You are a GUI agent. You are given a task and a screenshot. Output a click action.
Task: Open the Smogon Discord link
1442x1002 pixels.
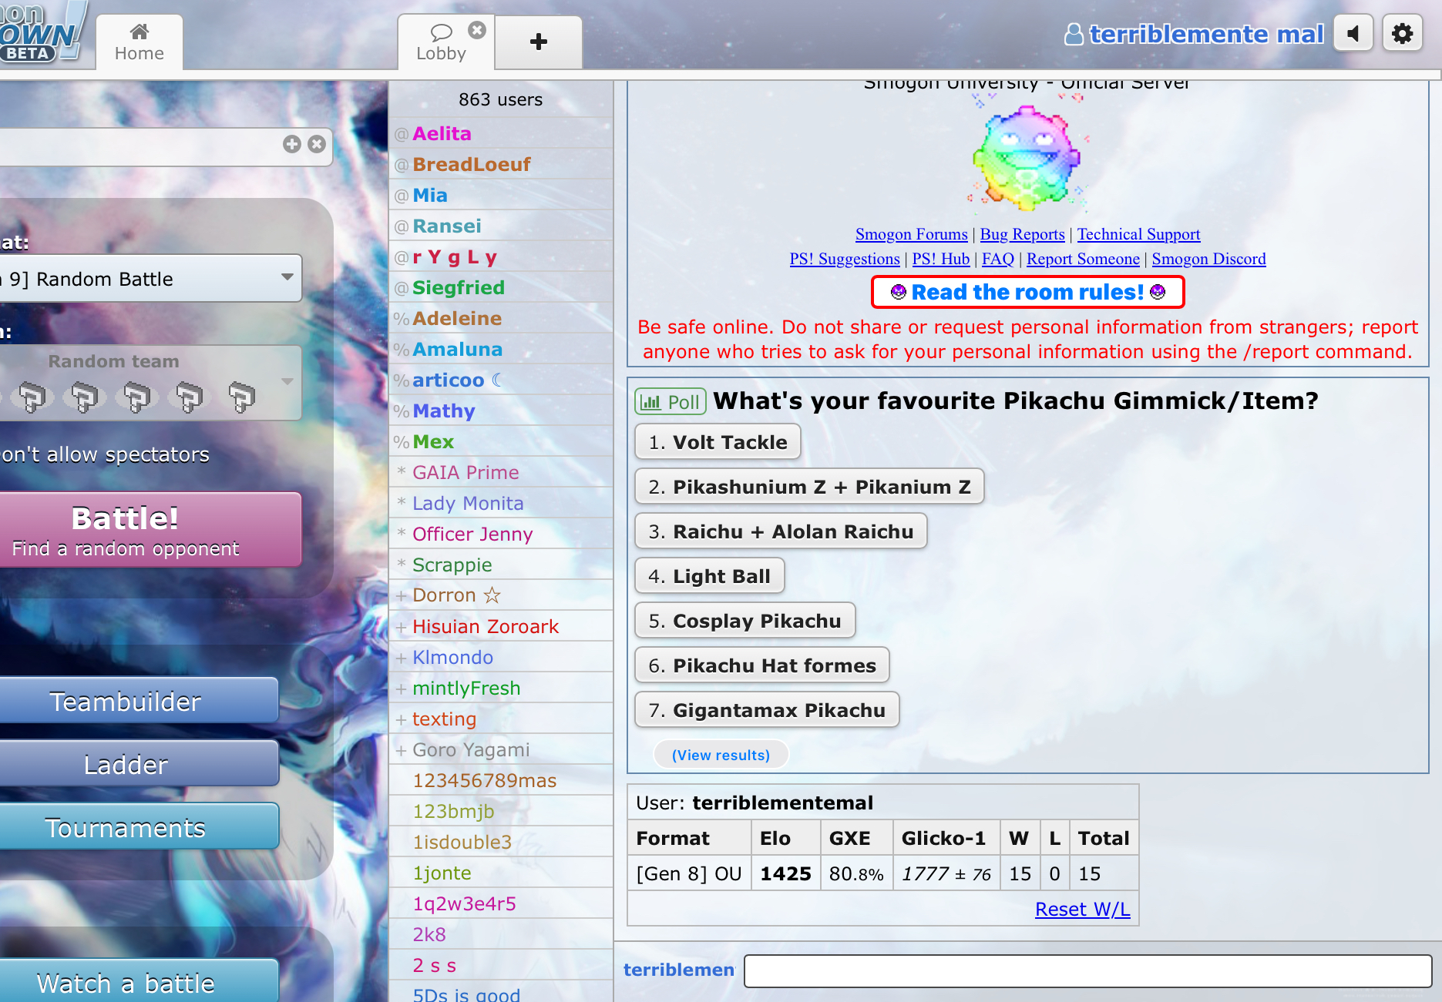(x=1208, y=259)
